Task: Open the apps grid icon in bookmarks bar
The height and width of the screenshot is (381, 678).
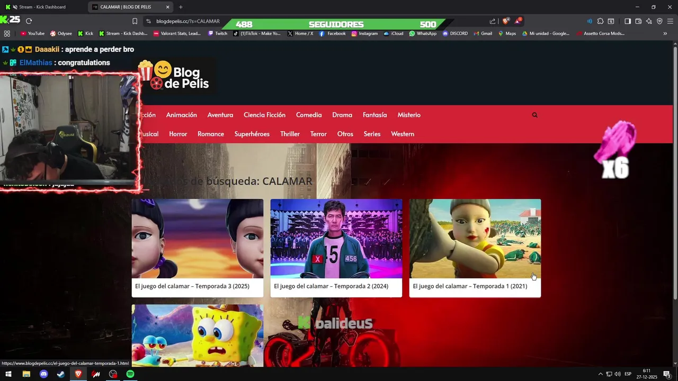Action: 7,33
